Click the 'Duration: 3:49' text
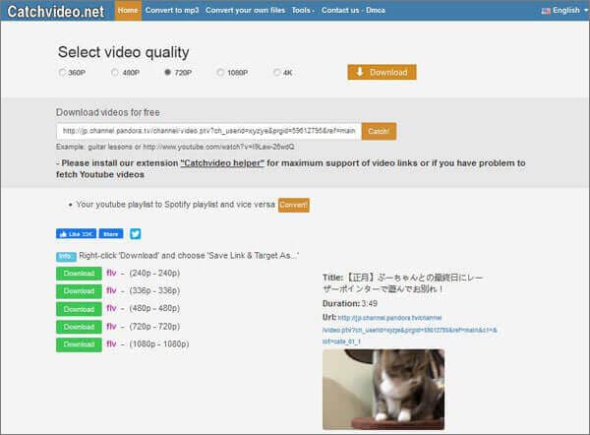The width and height of the screenshot is (590, 435). 350,303
